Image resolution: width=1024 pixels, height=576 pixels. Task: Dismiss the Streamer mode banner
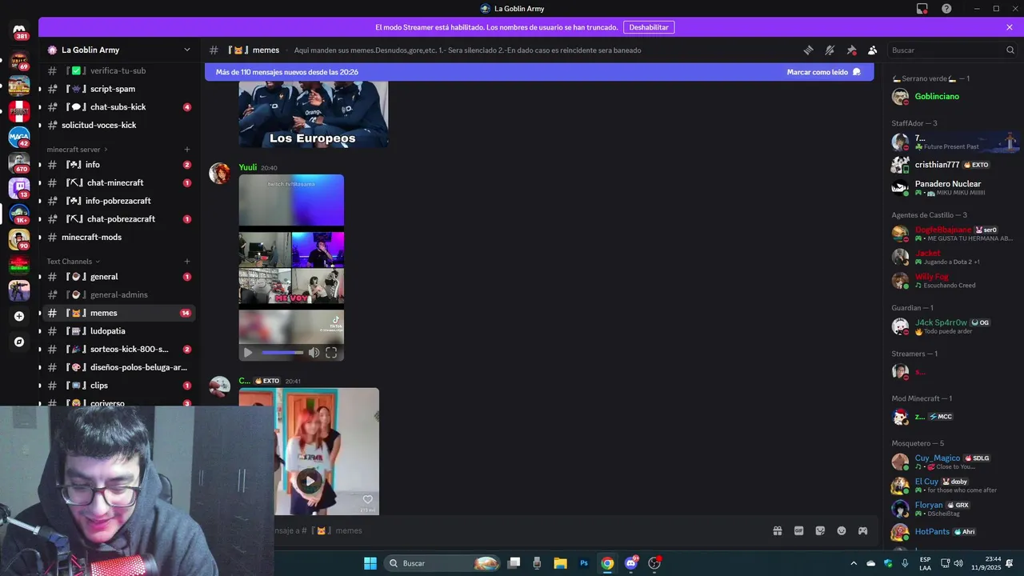coord(1010,27)
